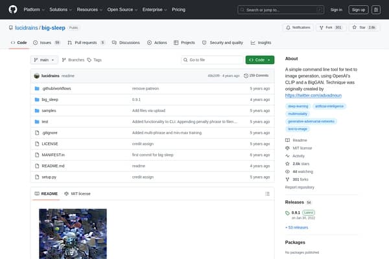
Task: Open GitHub homepage via Octocat logo
Action: click(13, 10)
